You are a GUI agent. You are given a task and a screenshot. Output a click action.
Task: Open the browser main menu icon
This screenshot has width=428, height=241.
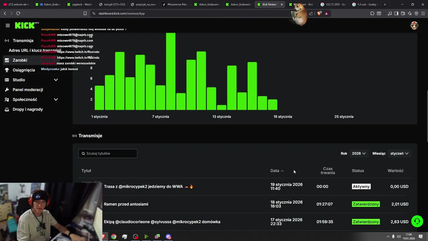point(423,13)
